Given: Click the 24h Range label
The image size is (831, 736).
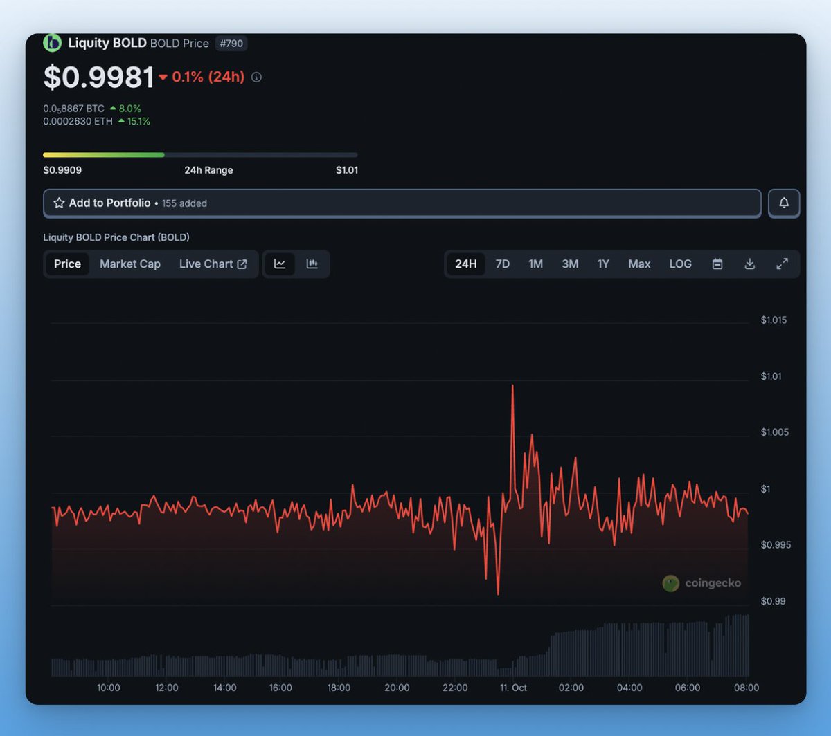Looking at the screenshot, I should coord(208,170).
